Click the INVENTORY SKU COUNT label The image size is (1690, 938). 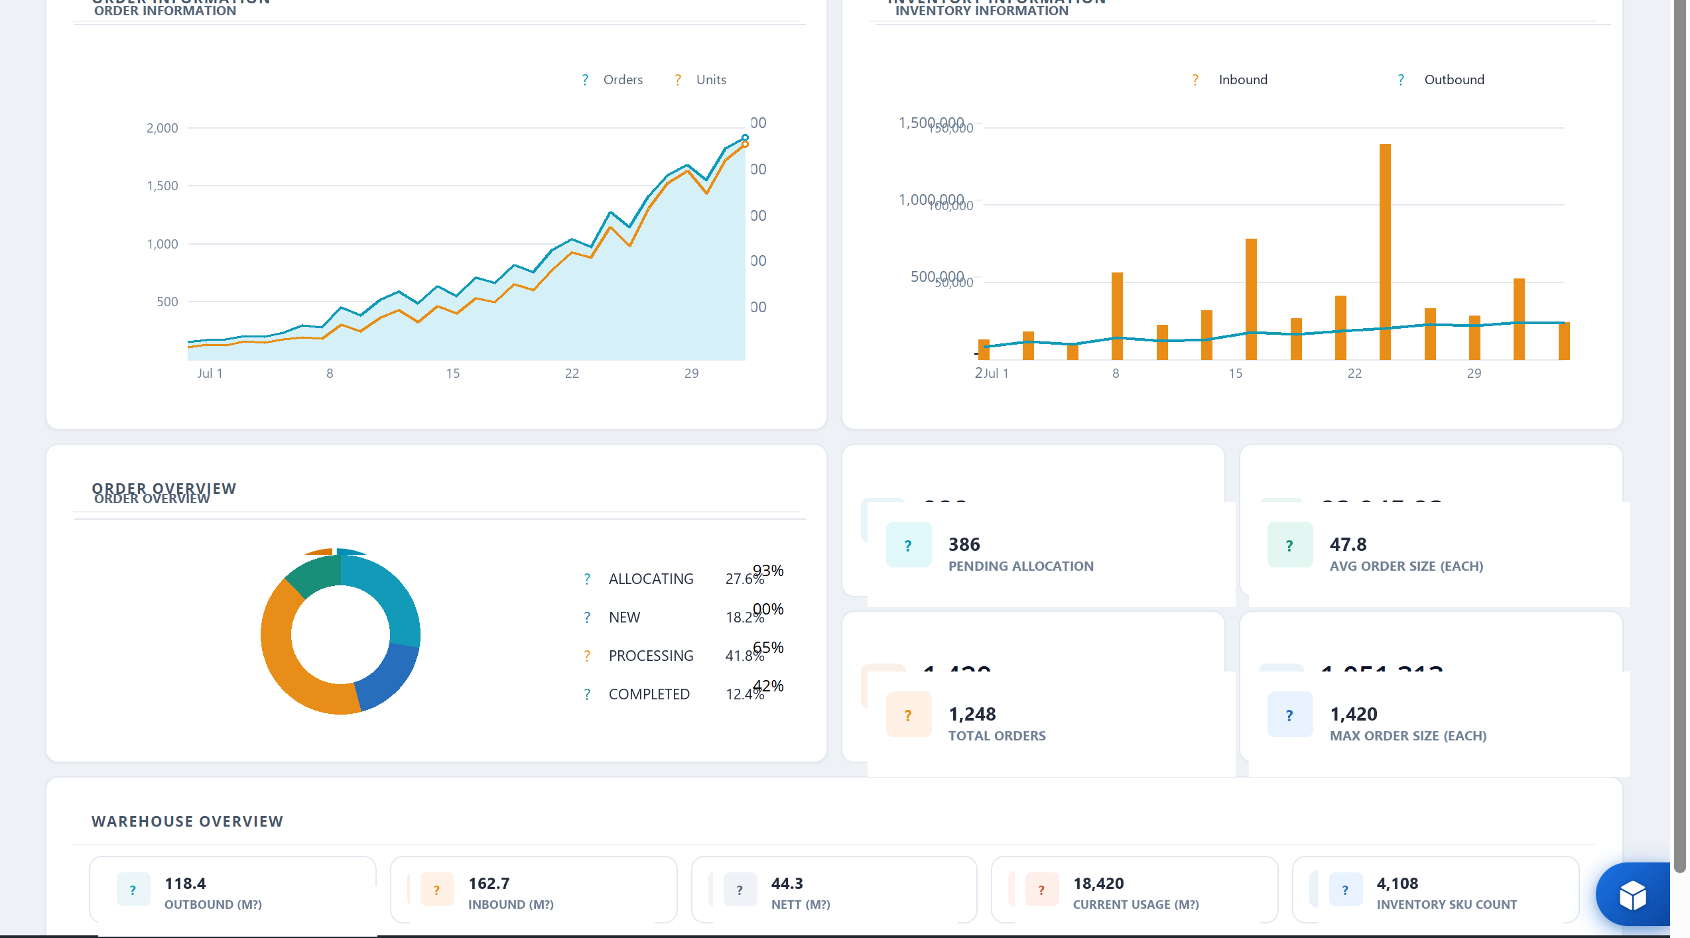click(x=1447, y=905)
